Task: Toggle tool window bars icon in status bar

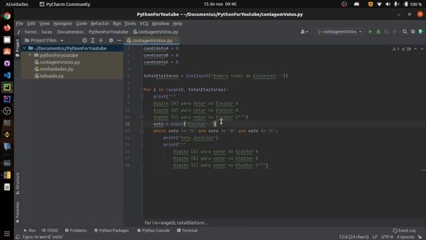Action: click(18, 237)
